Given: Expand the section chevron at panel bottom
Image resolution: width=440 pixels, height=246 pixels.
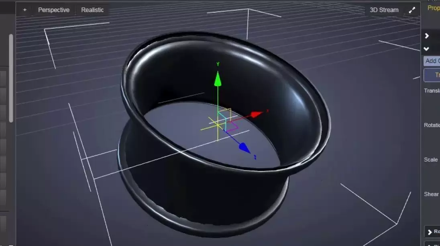Looking at the screenshot, I should (x=429, y=232).
